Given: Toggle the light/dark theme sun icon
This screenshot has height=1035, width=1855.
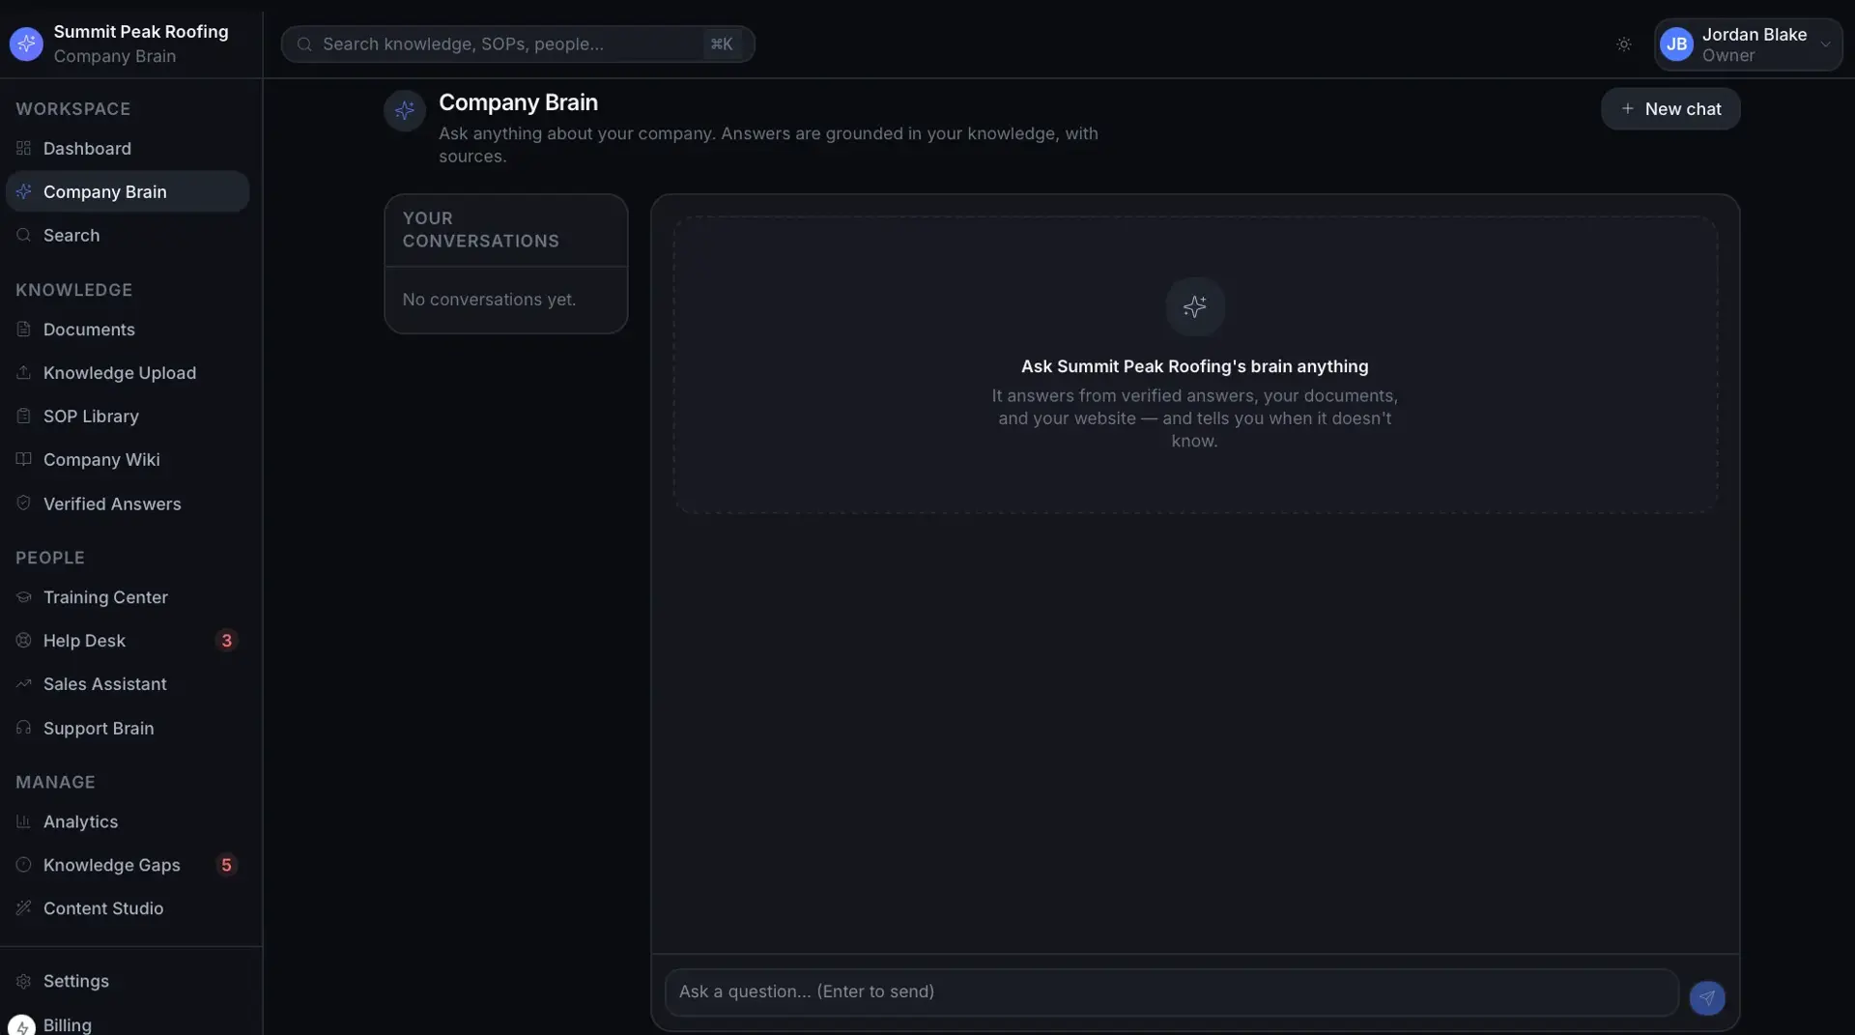Looking at the screenshot, I should 1624,44.
